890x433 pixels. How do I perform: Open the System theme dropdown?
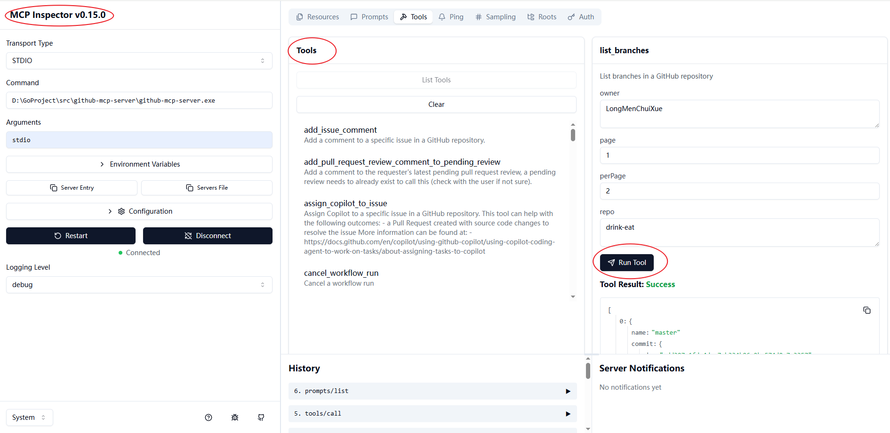pyautogui.click(x=30, y=417)
